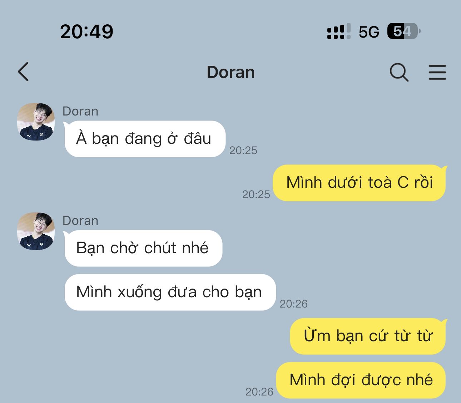The image size is (461, 403).
Task: Tap the status bar clock showing 20:49
Action: point(87,31)
